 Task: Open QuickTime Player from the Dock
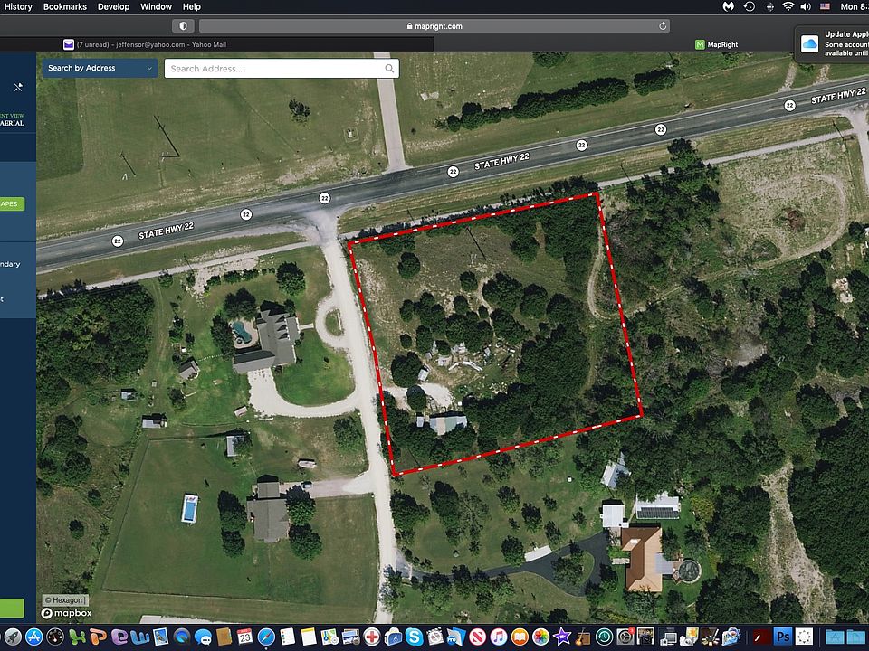tap(182, 637)
